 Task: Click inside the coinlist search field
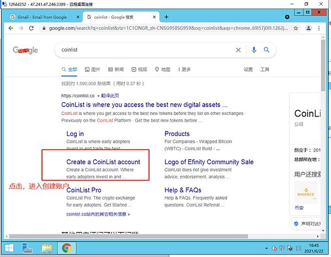pyautogui.click(x=143, y=50)
